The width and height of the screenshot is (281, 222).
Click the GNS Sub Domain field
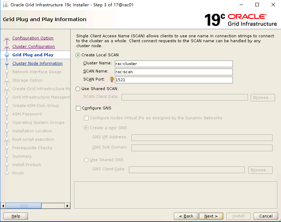202,148
